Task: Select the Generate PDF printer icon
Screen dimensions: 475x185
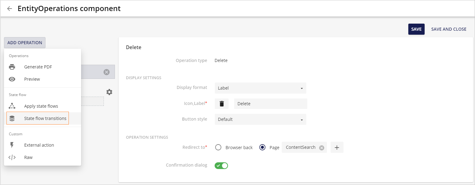Action: tap(12, 67)
